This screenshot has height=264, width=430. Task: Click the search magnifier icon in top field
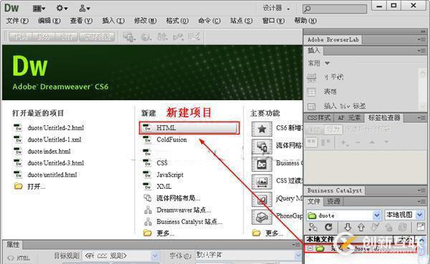click(x=307, y=9)
